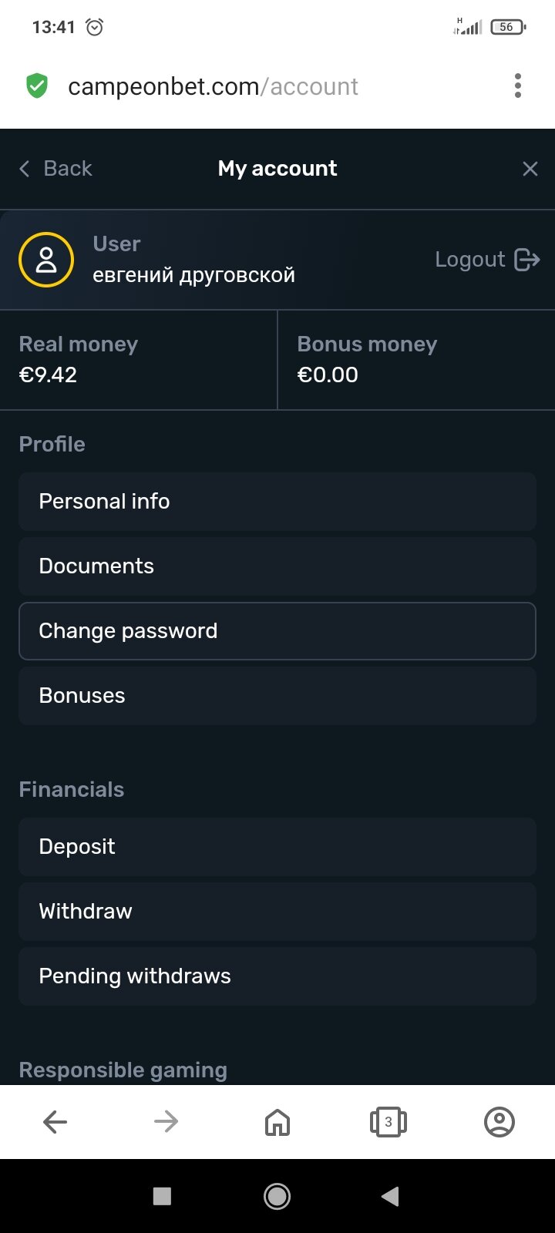Go Back using the chevron link
This screenshot has width=555, height=1233.
click(x=55, y=169)
